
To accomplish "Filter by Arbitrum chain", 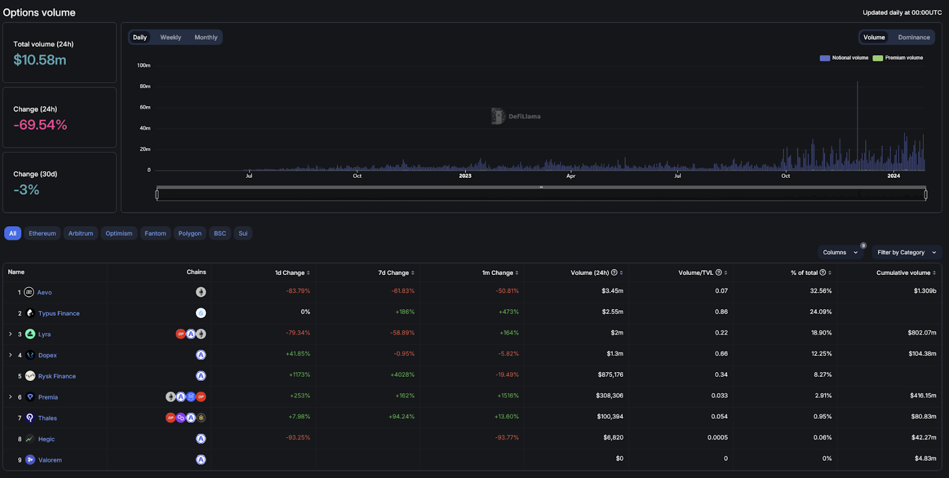I will (x=81, y=233).
